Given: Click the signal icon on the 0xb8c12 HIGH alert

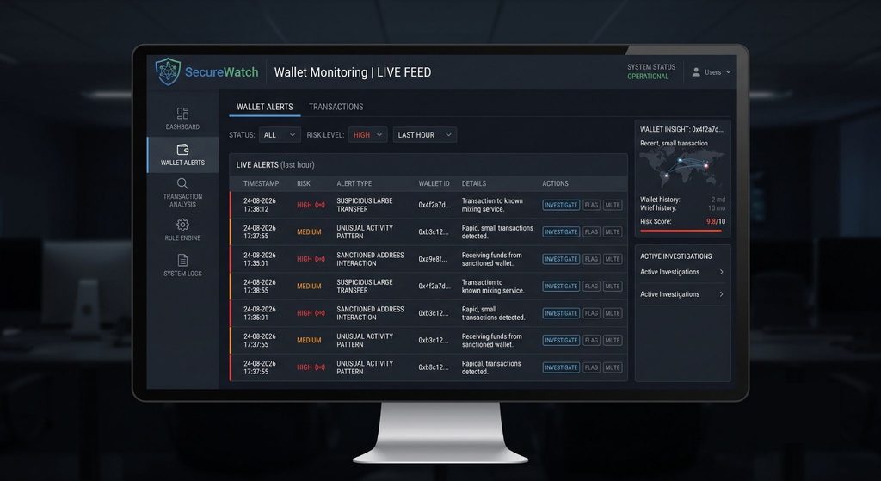Looking at the screenshot, I should 320,367.
